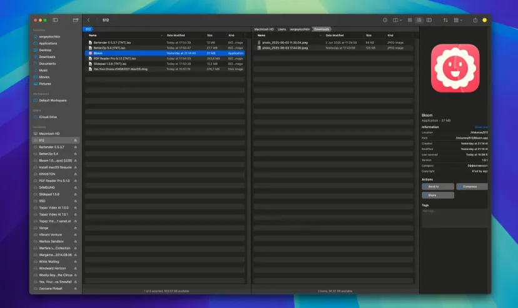The image size is (518, 308).
Task: Eject the Venge volume
Action: pyautogui.click(x=75, y=228)
